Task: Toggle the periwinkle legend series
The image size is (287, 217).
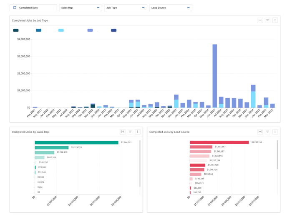Action: (x=90, y=30)
